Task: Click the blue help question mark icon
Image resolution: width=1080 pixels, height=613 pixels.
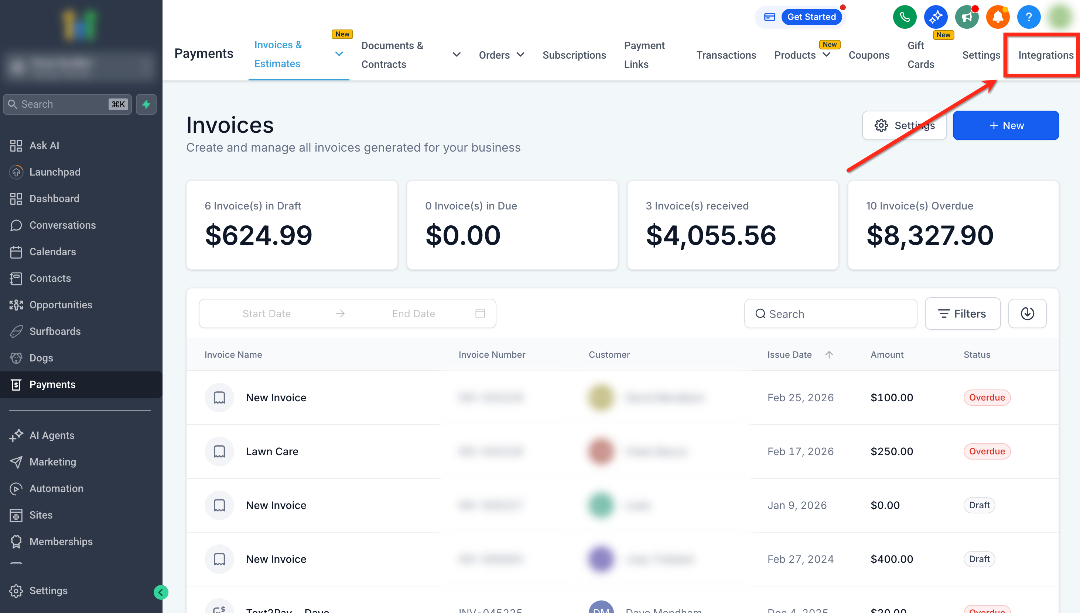Action: pyautogui.click(x=1029, y=17)
